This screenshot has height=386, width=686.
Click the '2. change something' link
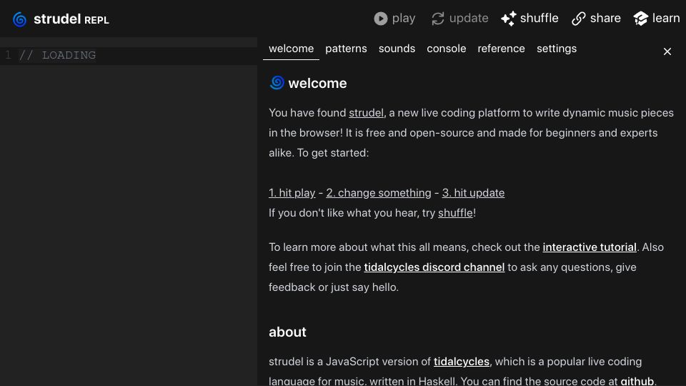point(379,193)
